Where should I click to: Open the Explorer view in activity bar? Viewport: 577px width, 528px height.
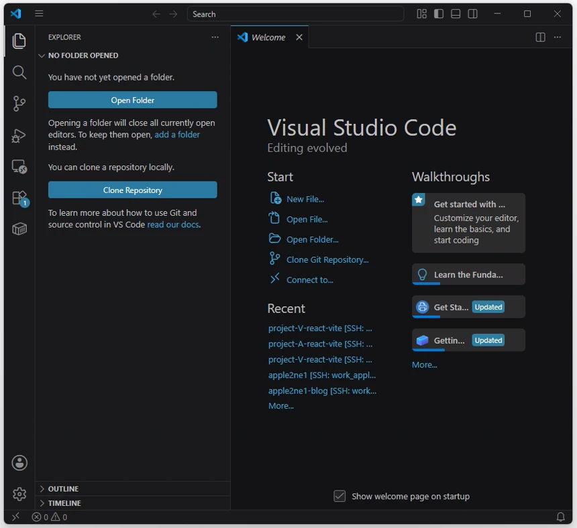click(19, 41)
